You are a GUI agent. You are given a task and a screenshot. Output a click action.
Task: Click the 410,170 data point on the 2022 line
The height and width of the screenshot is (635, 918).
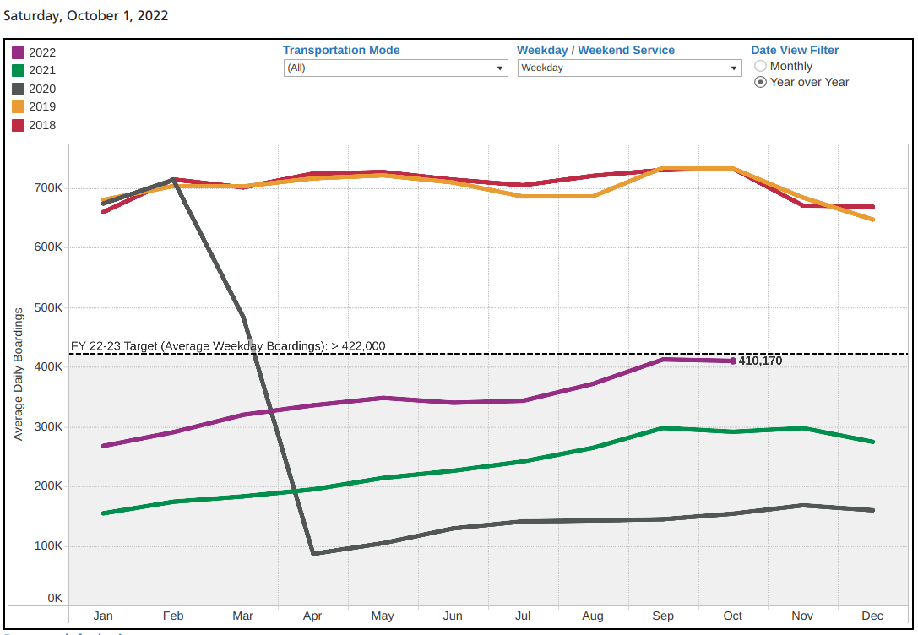tap(733, 361)
